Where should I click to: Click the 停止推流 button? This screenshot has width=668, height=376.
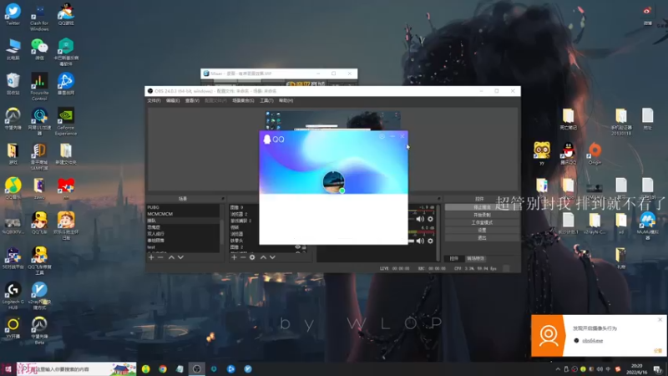[482, 207]
